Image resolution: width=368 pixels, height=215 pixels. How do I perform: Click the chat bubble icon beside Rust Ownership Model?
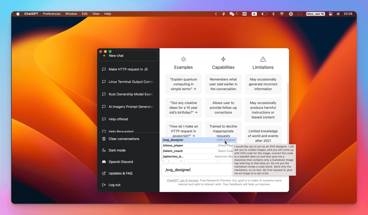(104, 94)
